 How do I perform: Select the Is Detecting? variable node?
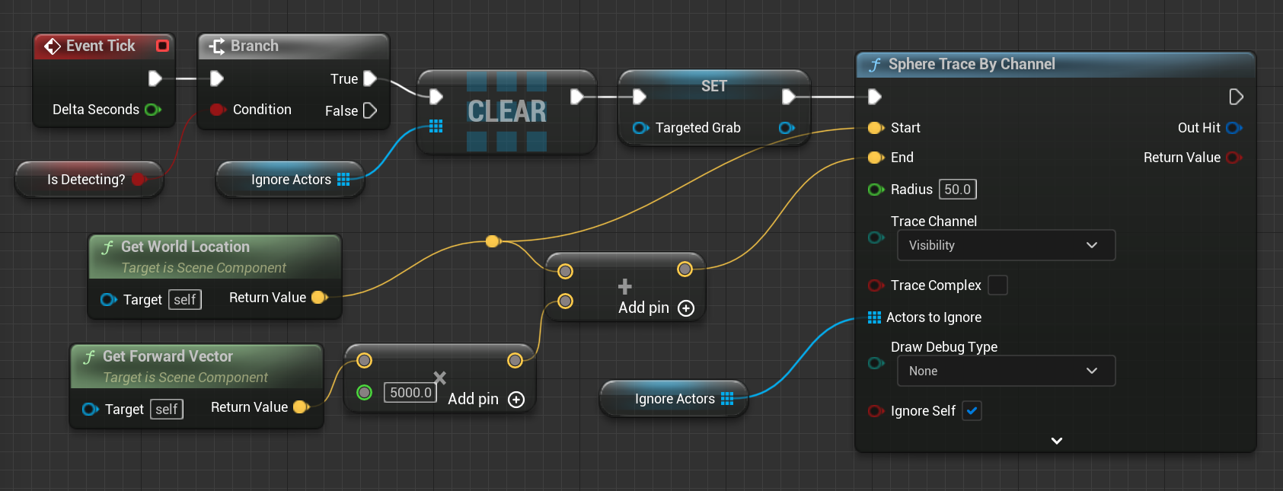point(89,180)
